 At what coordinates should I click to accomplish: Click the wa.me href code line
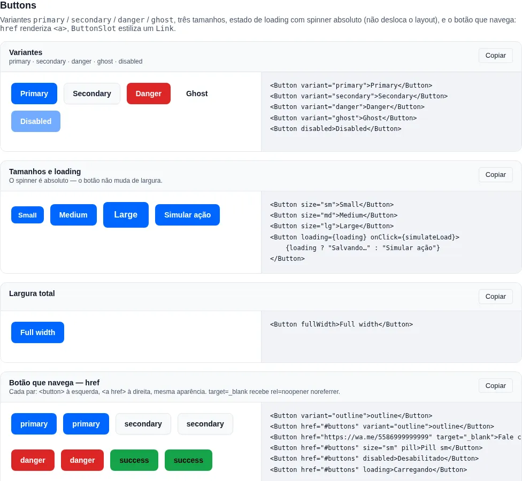(x=395, y=437)
